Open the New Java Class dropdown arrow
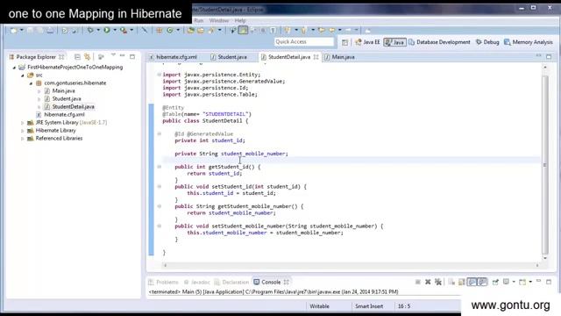The height and width of the screenshot is (316, 561). tap(178, 31)
